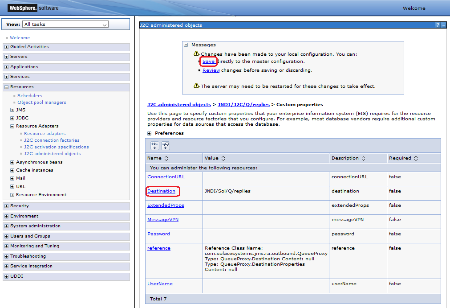Open help via the question mark icon

click(x=438, y=25)
